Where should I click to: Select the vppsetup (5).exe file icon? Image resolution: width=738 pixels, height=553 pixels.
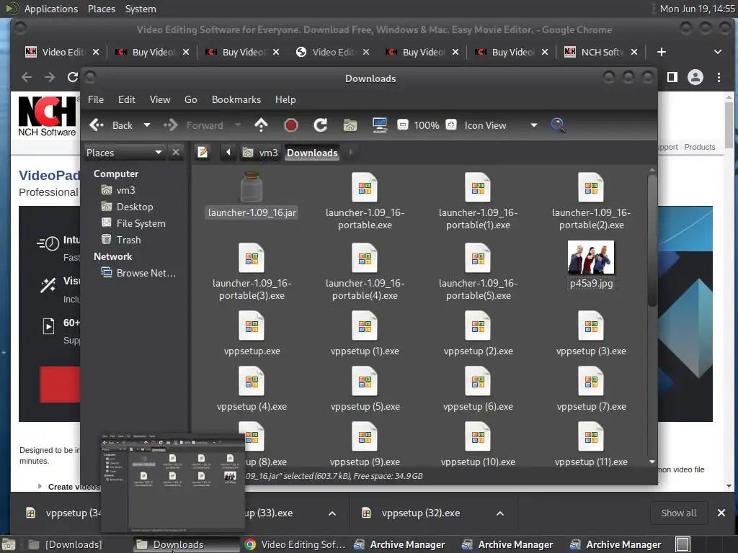point(365,381)
